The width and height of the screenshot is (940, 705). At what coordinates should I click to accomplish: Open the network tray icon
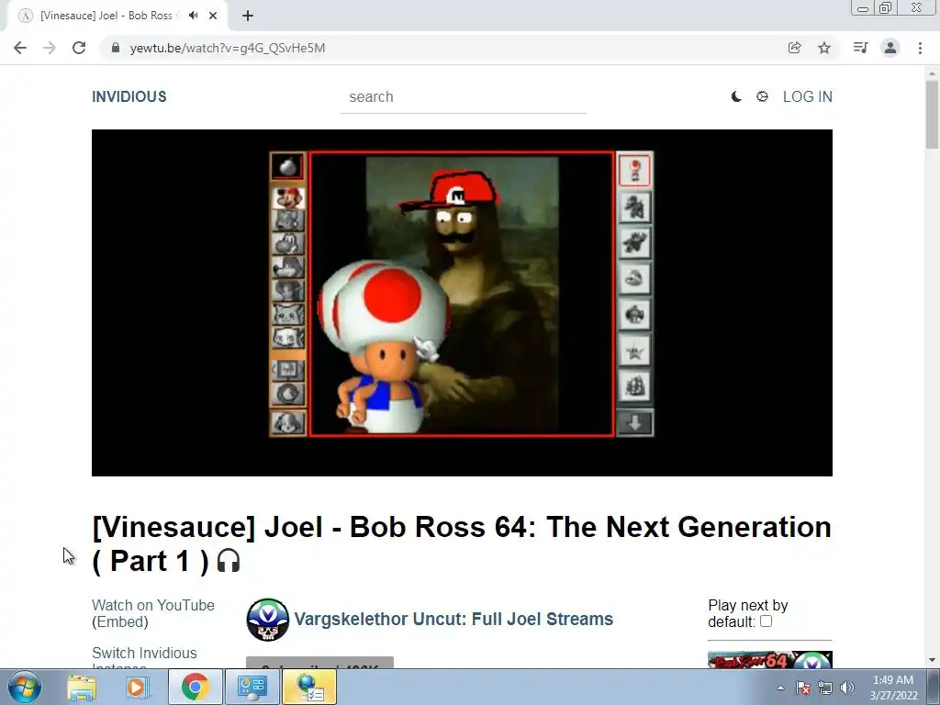tap(825, 688)
